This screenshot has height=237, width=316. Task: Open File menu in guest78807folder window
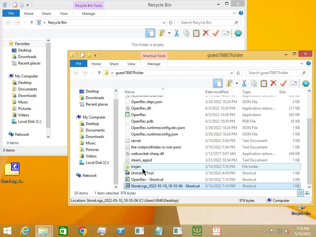click(x=79, y=64)
